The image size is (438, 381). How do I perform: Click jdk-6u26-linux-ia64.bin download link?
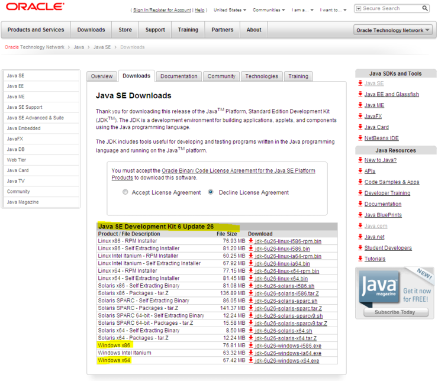tap(282, 263)
